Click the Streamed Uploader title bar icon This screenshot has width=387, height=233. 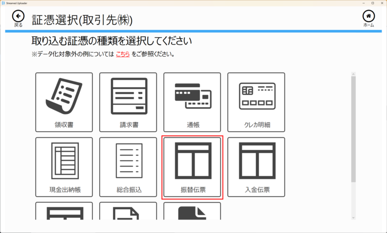click(3, 3)
